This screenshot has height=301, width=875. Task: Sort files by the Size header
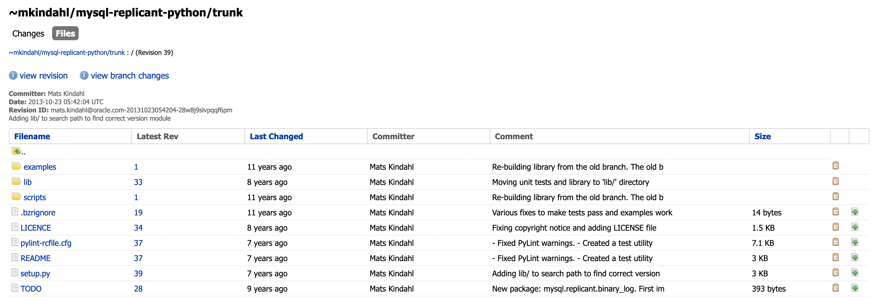click(762, 136)
